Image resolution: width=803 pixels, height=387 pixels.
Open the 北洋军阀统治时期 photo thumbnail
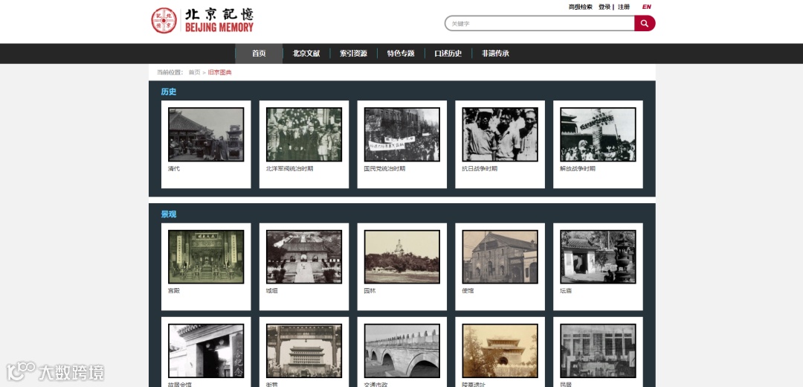[x=304, y=134]
